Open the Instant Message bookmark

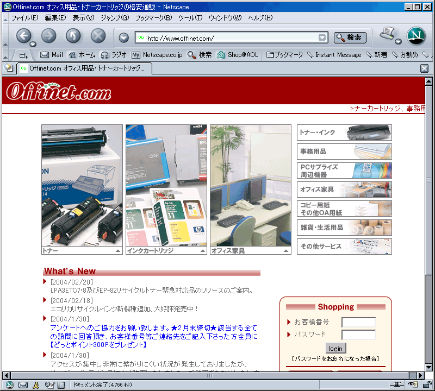(334, 55)
